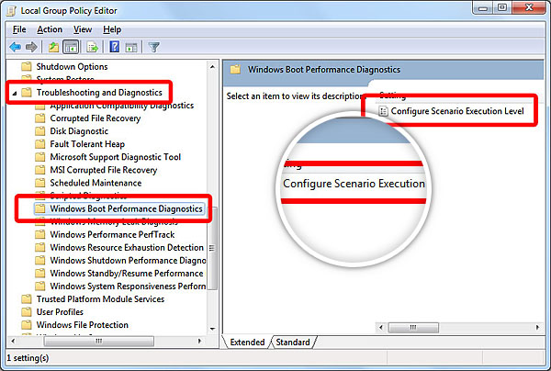Viewport: 551px width, 371px height.
Task: Click the Back arrow toolbar icon
Action: [16, 47]
